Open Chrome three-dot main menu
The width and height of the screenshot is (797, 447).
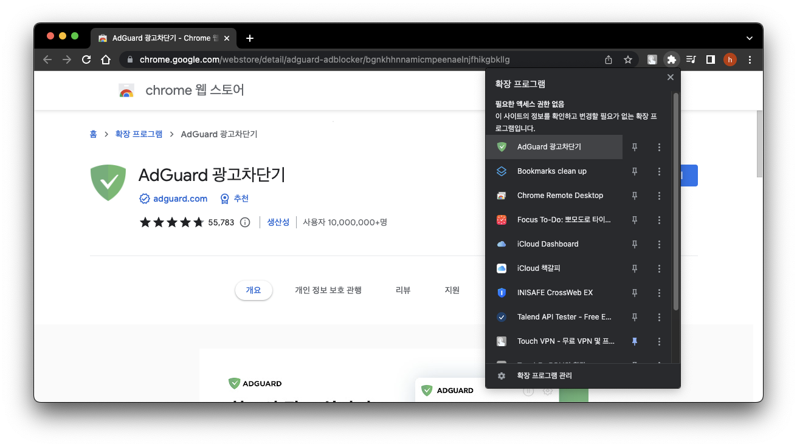pyautogui.click(x=750, y=60)
